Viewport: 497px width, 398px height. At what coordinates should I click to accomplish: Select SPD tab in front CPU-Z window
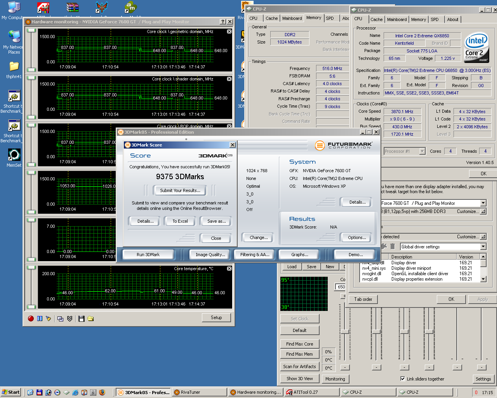click(434, 19)
